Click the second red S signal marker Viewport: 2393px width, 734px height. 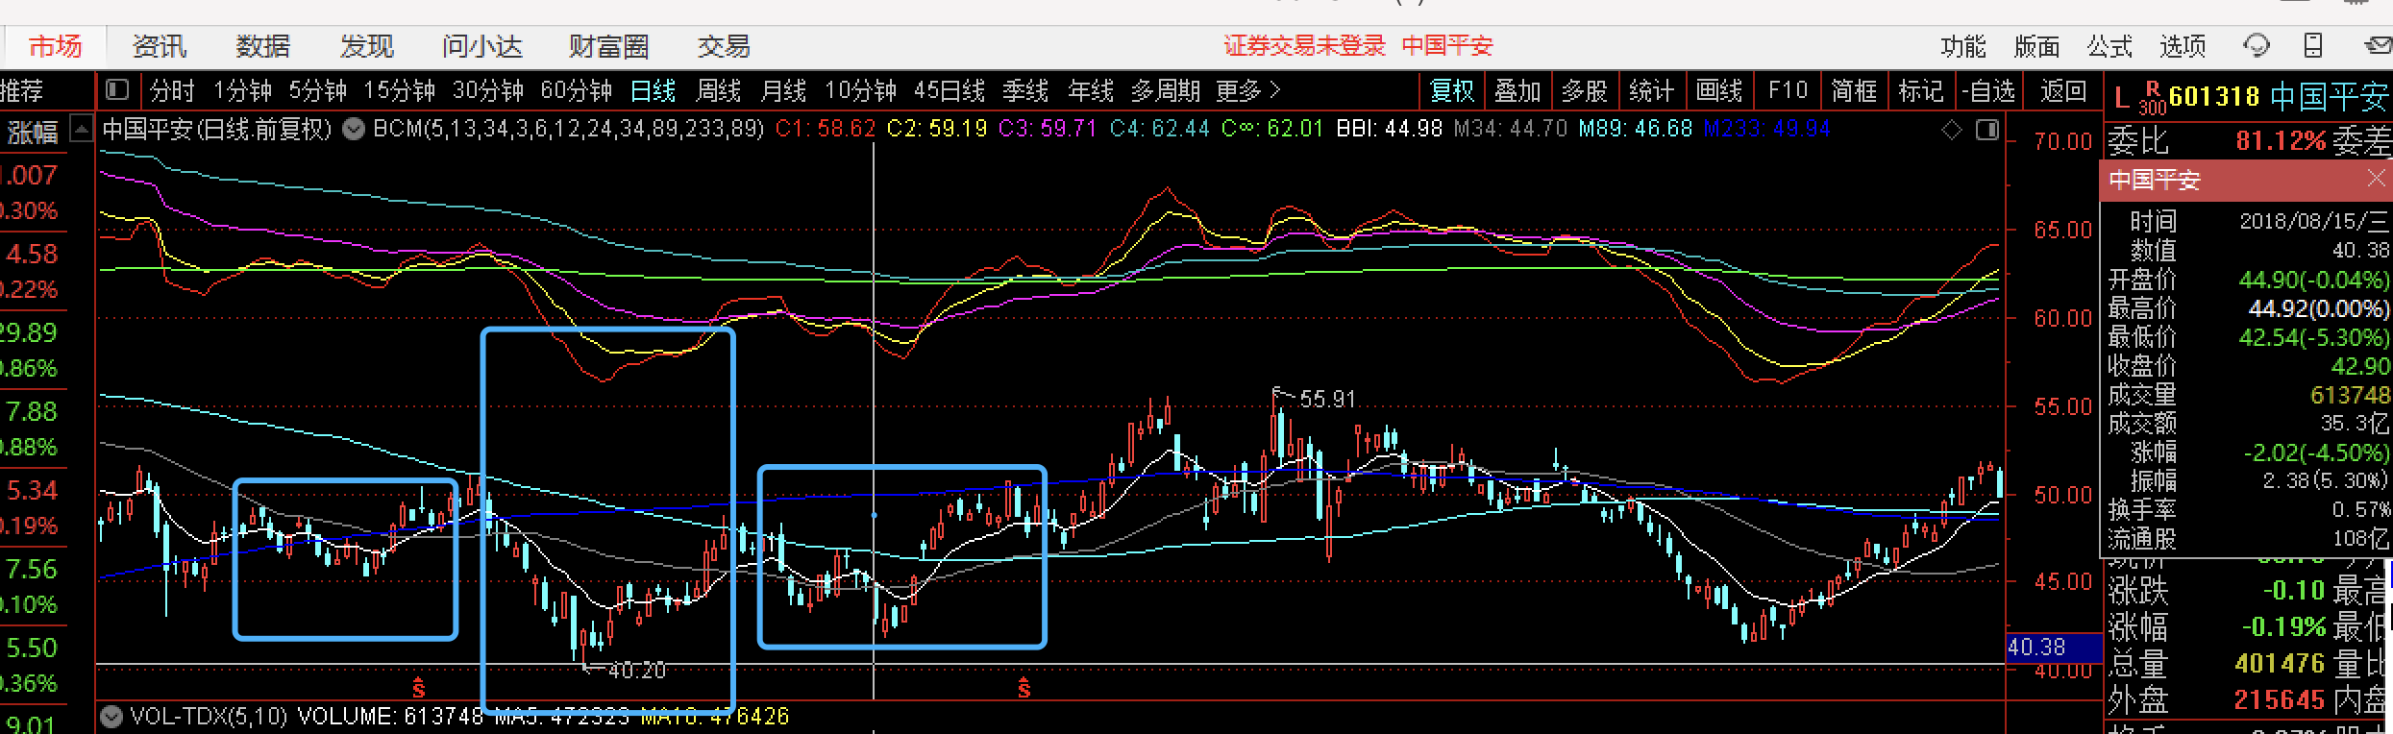[x=1024, y=687]
